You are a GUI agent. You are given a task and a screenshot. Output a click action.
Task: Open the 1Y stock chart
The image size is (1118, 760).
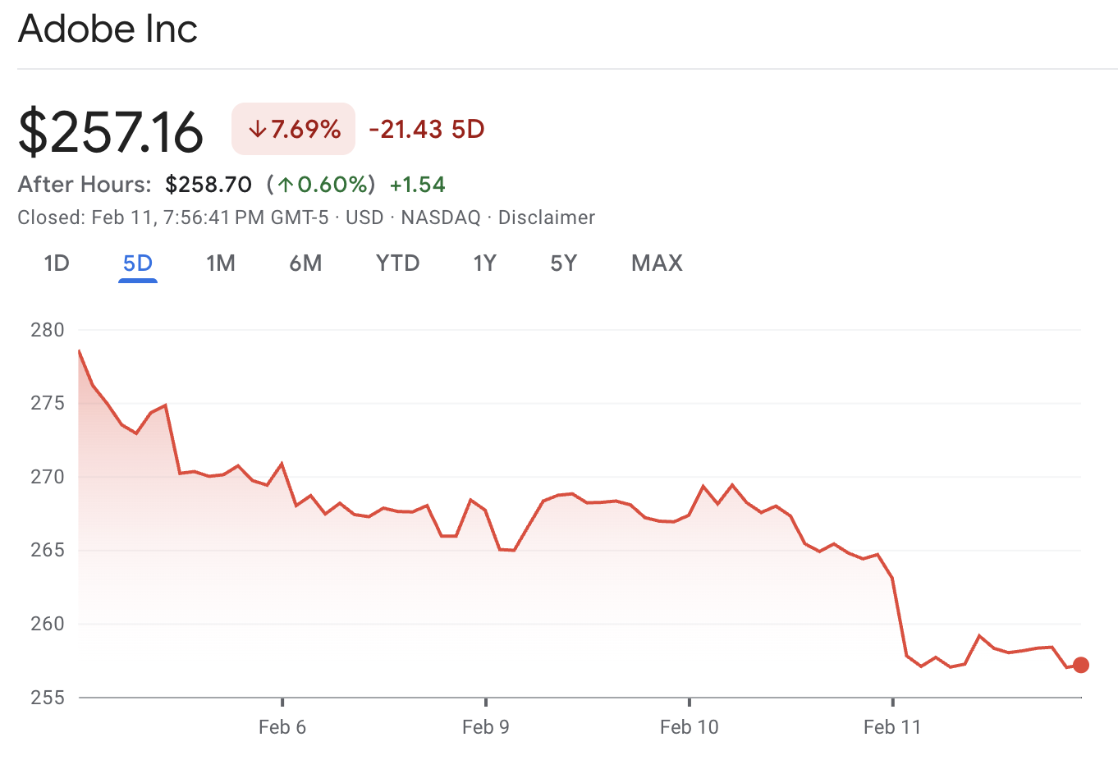[x=484, y=263]
